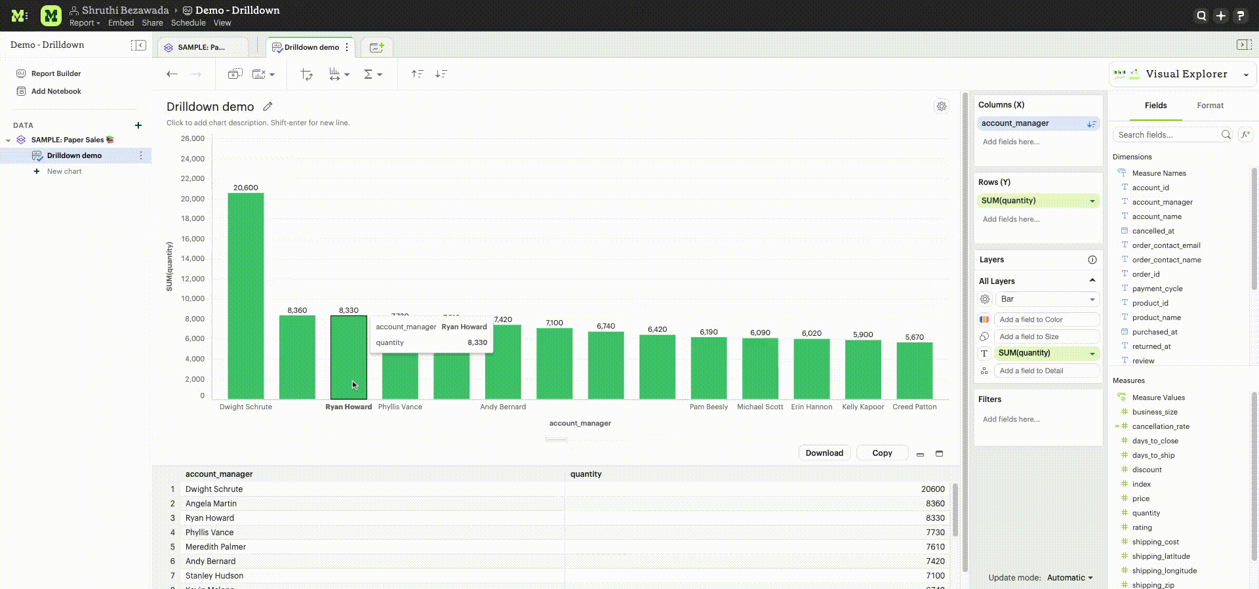Click New chart in the sidebar
This screenshot has height=589, width=1259.
(64, 171)
